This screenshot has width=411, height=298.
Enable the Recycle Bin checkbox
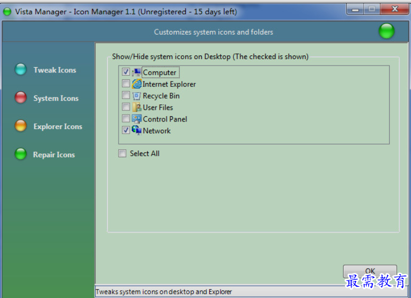[x=126, y=95]
